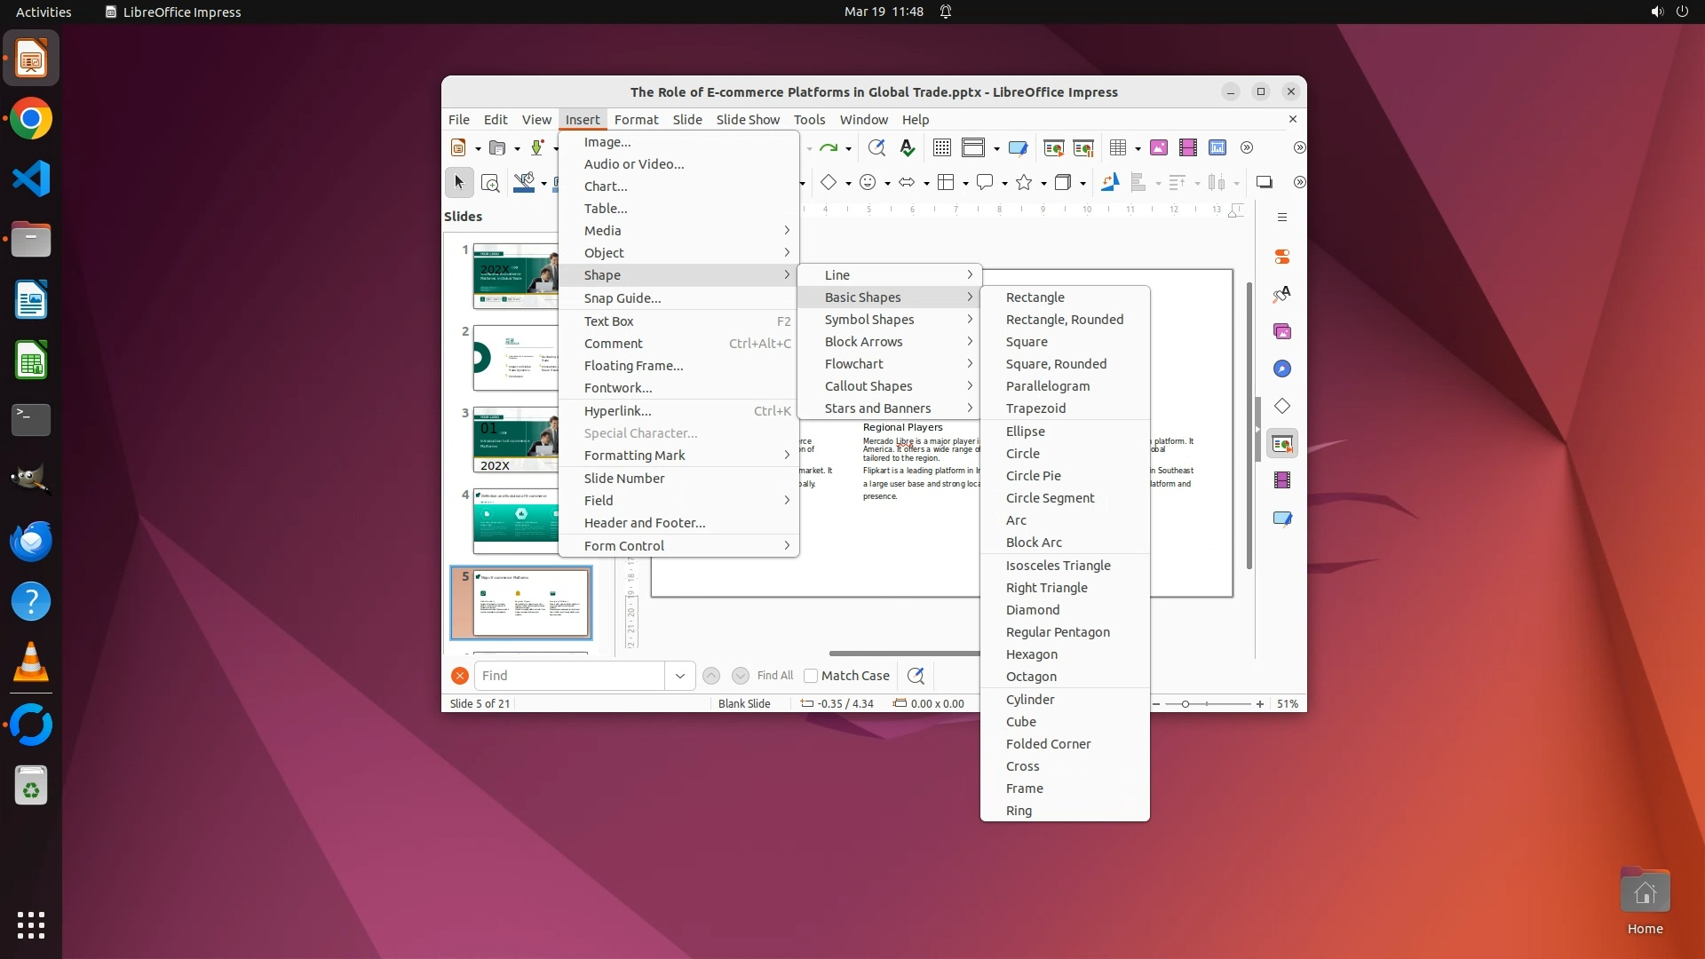
Task: Toggle the Match Case checkbox
Action: click(810, 676)
